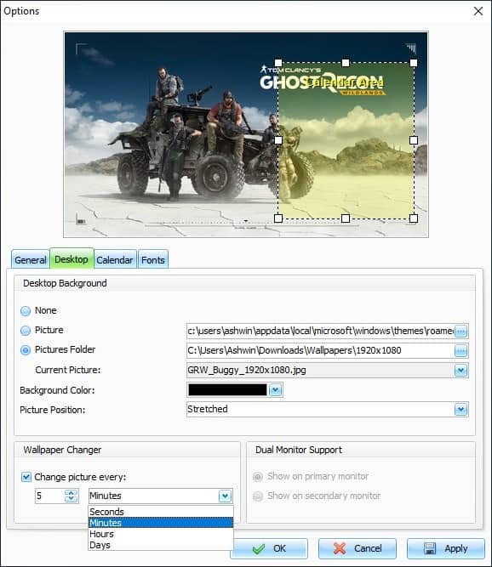Select the None background radio button
Viewport: 492px width, 567px height.
pos(26,311)
